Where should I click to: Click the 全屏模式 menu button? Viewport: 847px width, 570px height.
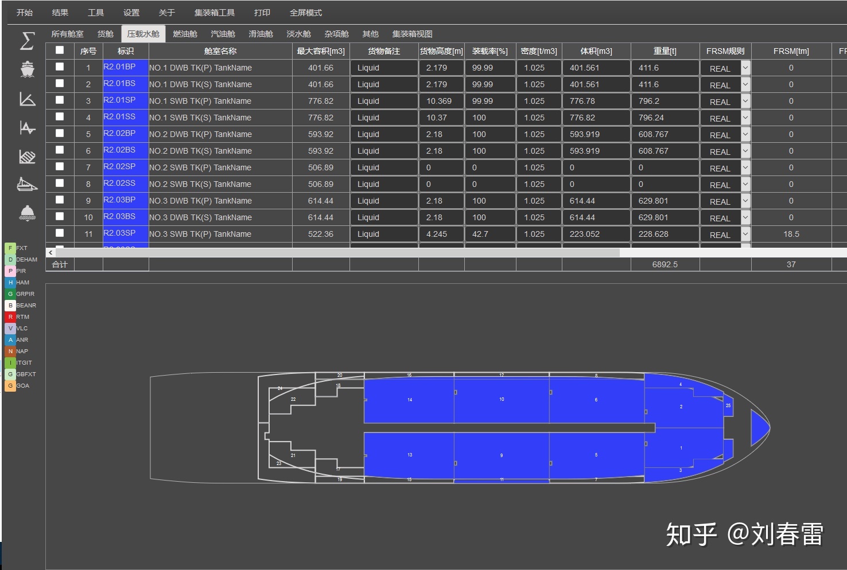pos(305,13)
